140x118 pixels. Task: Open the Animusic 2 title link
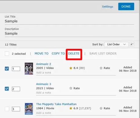click(x=44, y=64)
